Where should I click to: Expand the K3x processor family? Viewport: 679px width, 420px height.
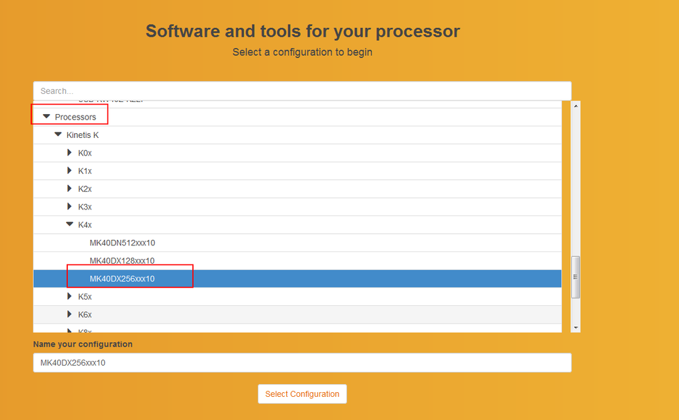[x=69, y=207]
